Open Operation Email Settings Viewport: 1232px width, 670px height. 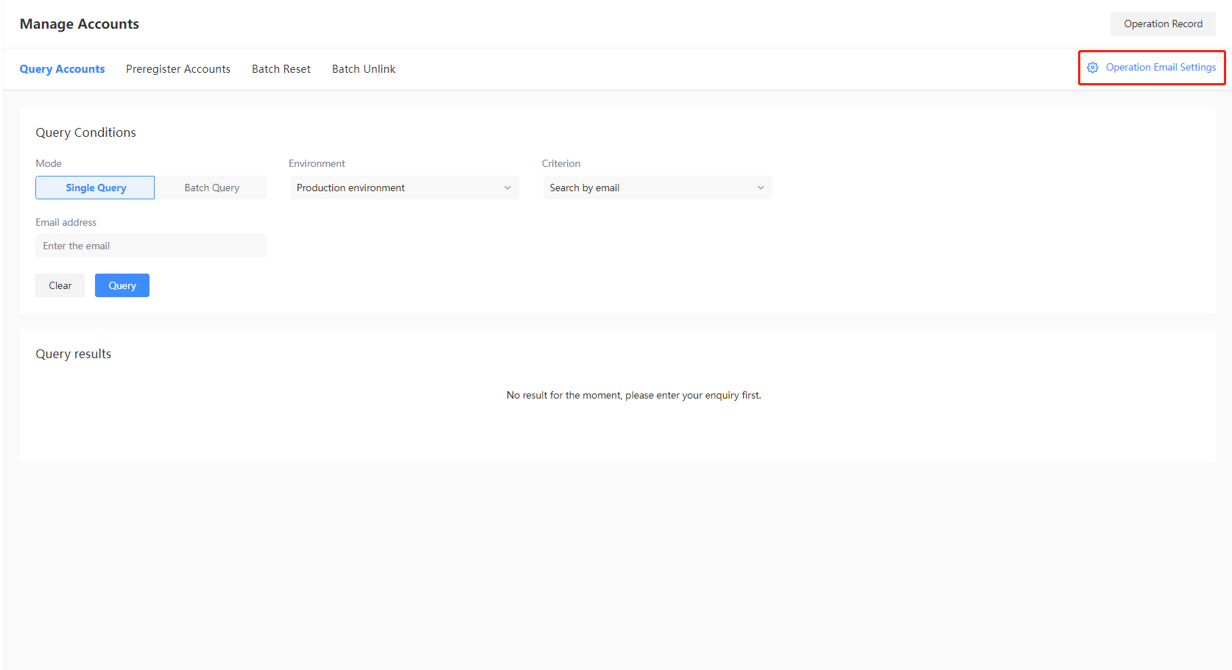click(x=1161, y=67)
